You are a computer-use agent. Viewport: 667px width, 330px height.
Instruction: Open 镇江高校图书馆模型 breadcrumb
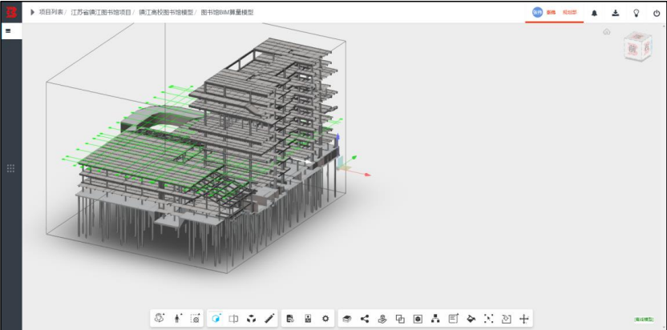click(x=165, y=12)
